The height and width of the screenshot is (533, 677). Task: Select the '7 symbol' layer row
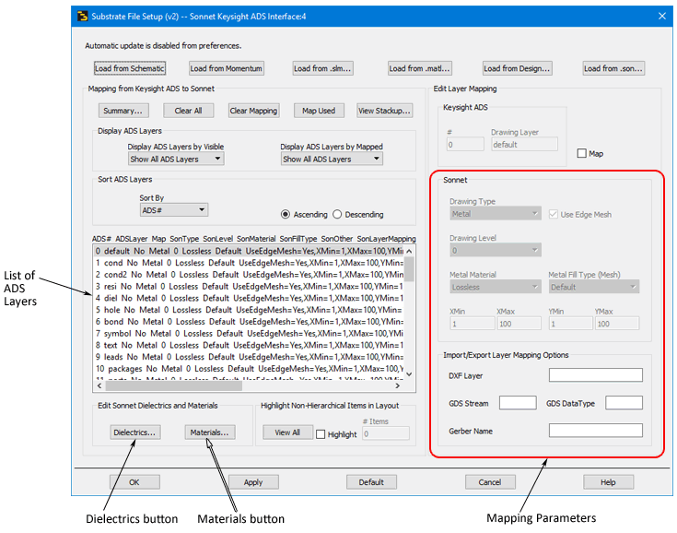tap(249, 334)
